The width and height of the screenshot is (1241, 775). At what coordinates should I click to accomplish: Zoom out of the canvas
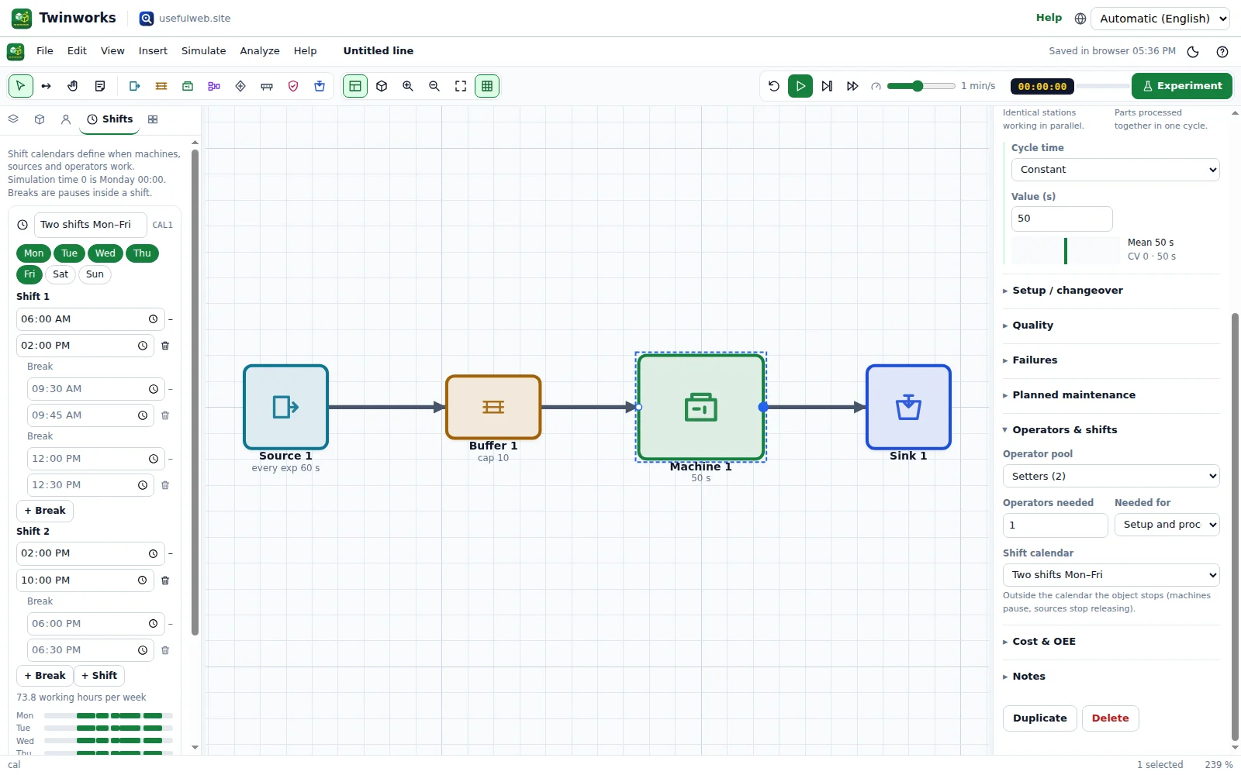(434, 86)
